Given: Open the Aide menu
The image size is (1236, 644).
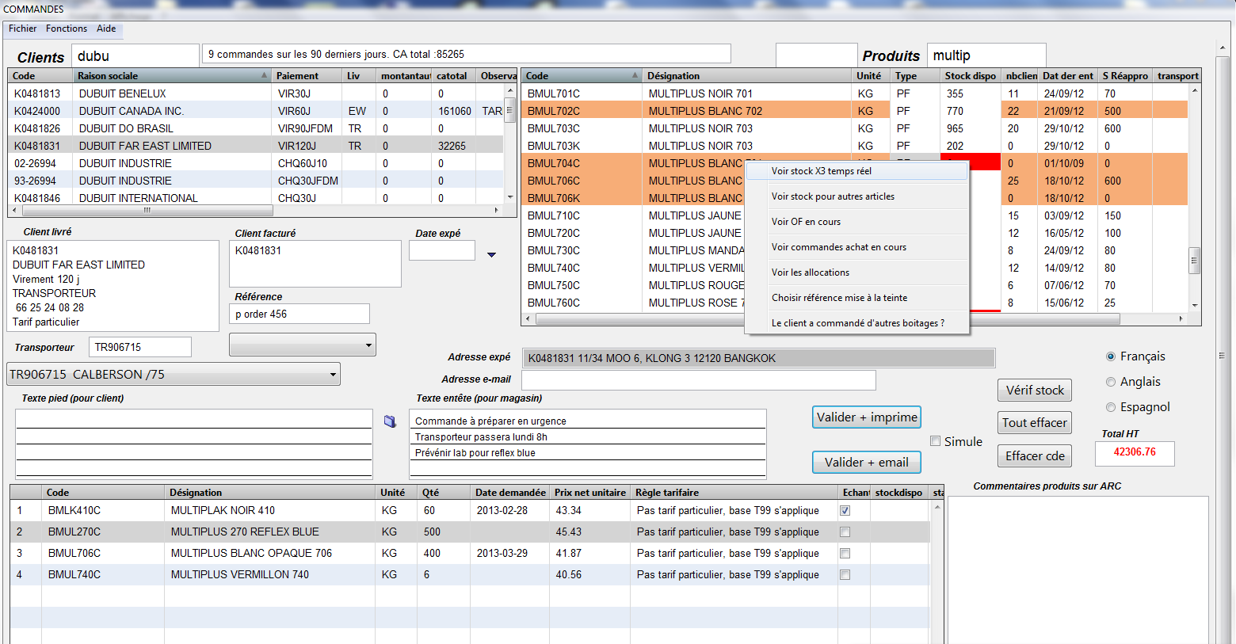Looking at the screenshot, I should 106,29.
